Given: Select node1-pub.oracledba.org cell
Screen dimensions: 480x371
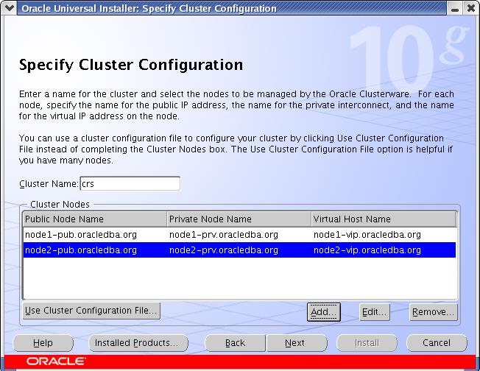Looking at the screenshot, I should pos(95,235).
